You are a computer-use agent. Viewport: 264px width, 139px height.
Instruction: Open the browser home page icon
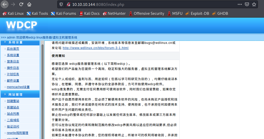click(29, 4)
